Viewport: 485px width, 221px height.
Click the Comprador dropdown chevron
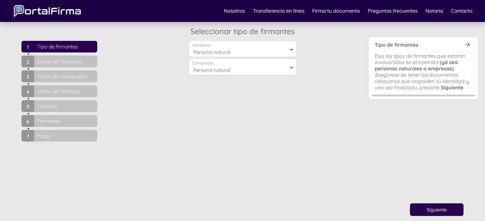(x=291, y=68)
